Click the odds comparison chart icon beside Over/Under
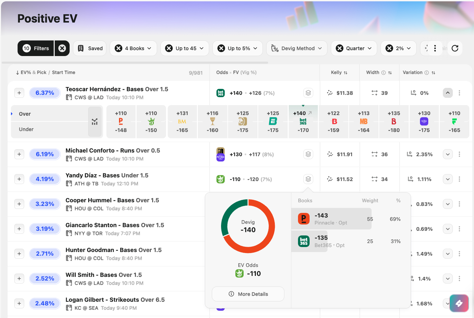 [x=95, y=122]
